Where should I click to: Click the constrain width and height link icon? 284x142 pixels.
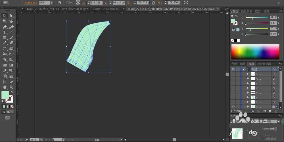[x=153, y=3]
